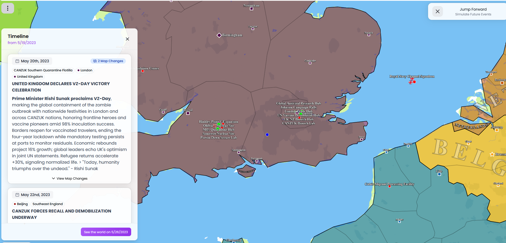Close the Jump Forward panel

[x=437, y=11]
